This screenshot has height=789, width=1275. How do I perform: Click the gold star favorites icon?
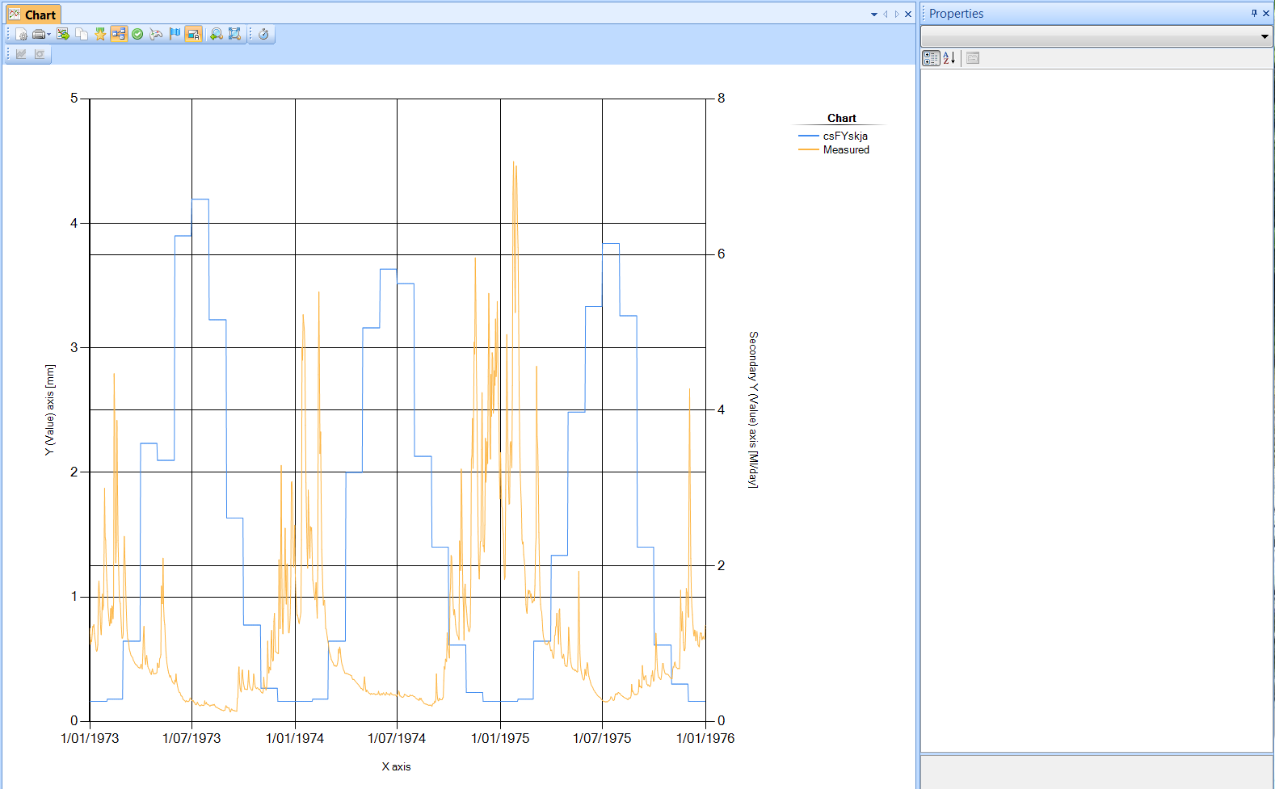pyautogui.click(x=100, y=34)
